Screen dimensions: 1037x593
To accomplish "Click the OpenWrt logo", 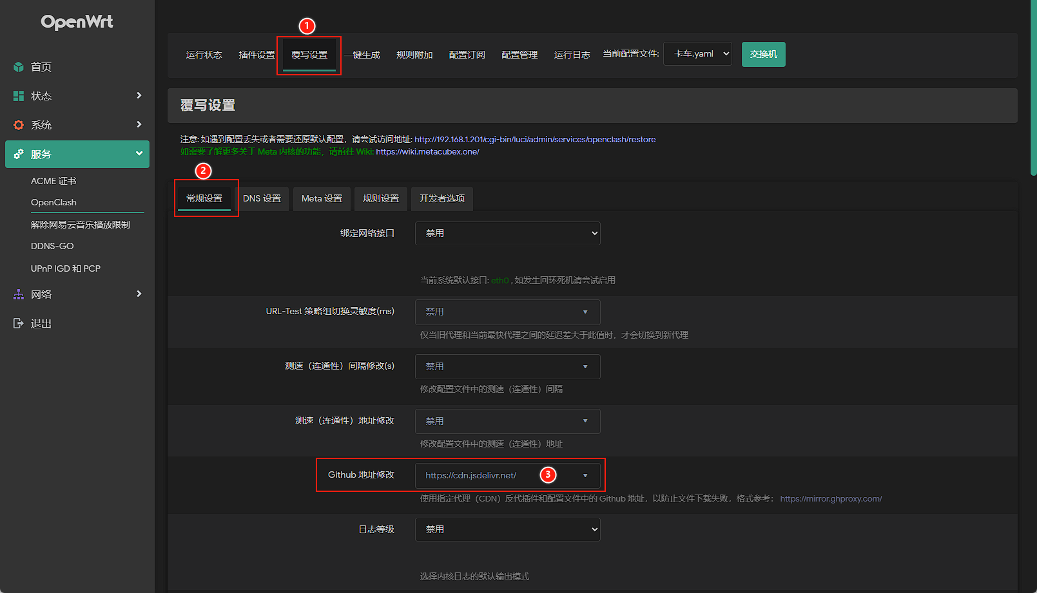I will pos(77,22).
